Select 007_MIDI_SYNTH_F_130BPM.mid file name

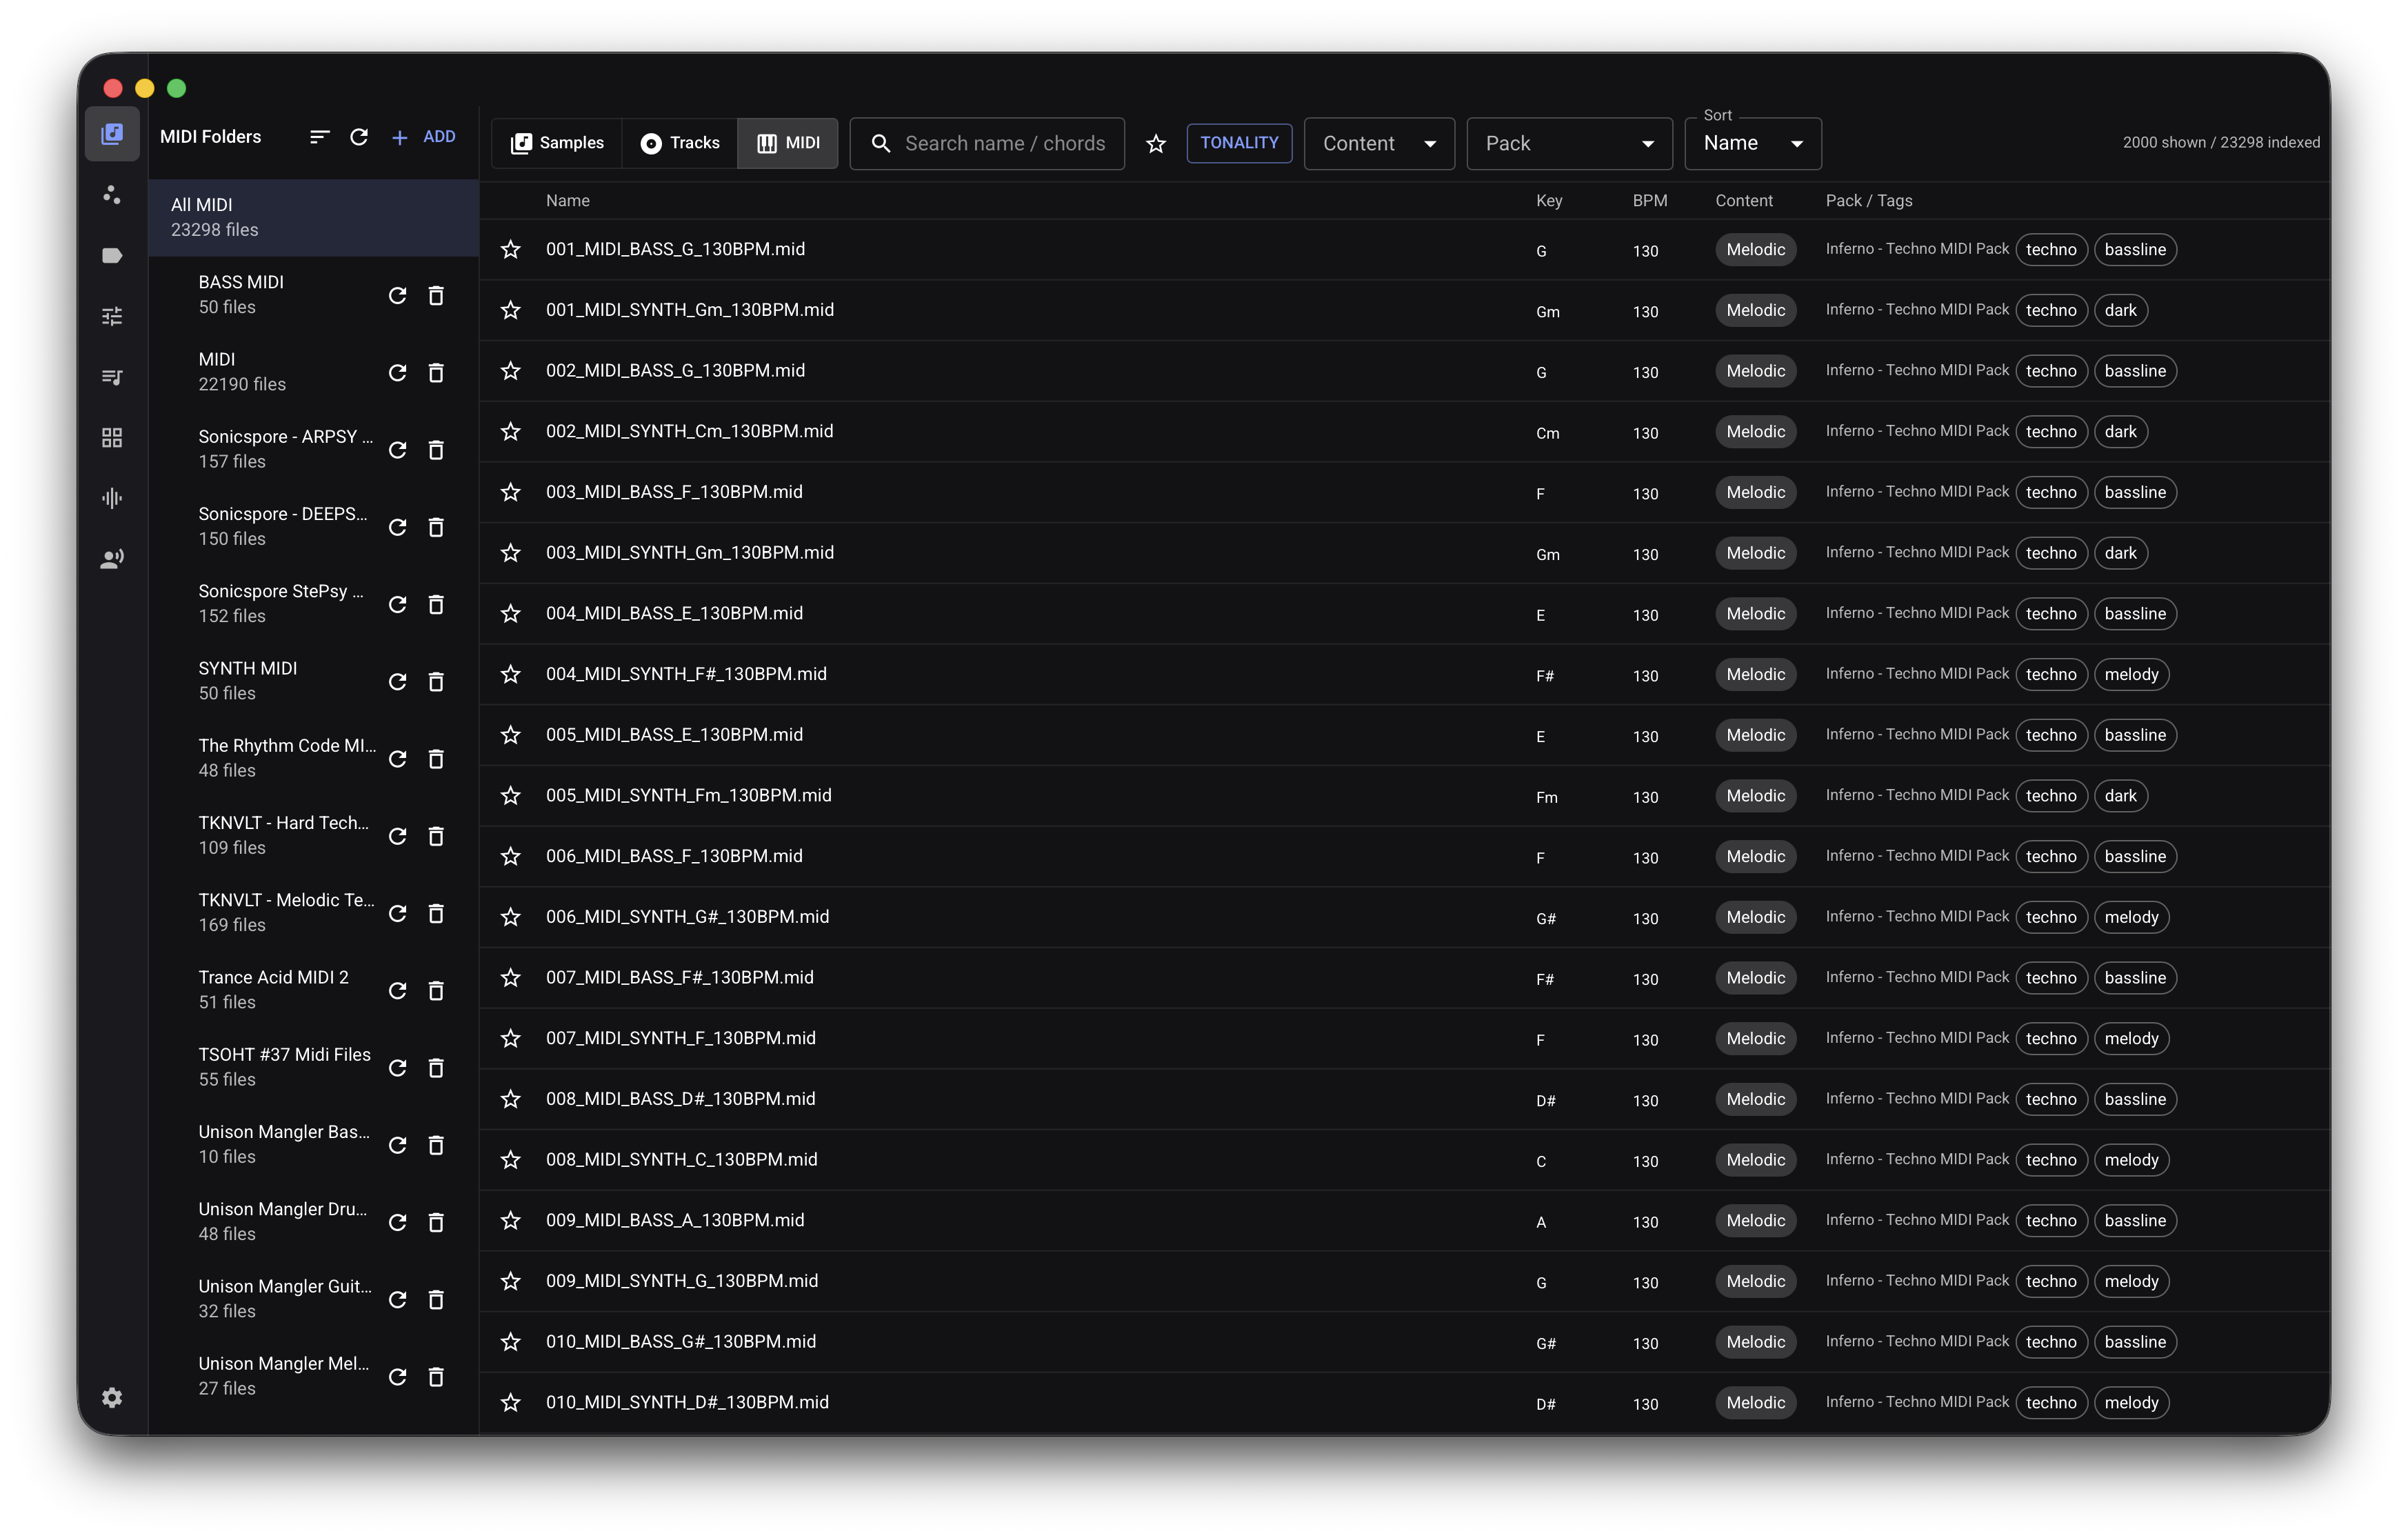coord(681,1038)
